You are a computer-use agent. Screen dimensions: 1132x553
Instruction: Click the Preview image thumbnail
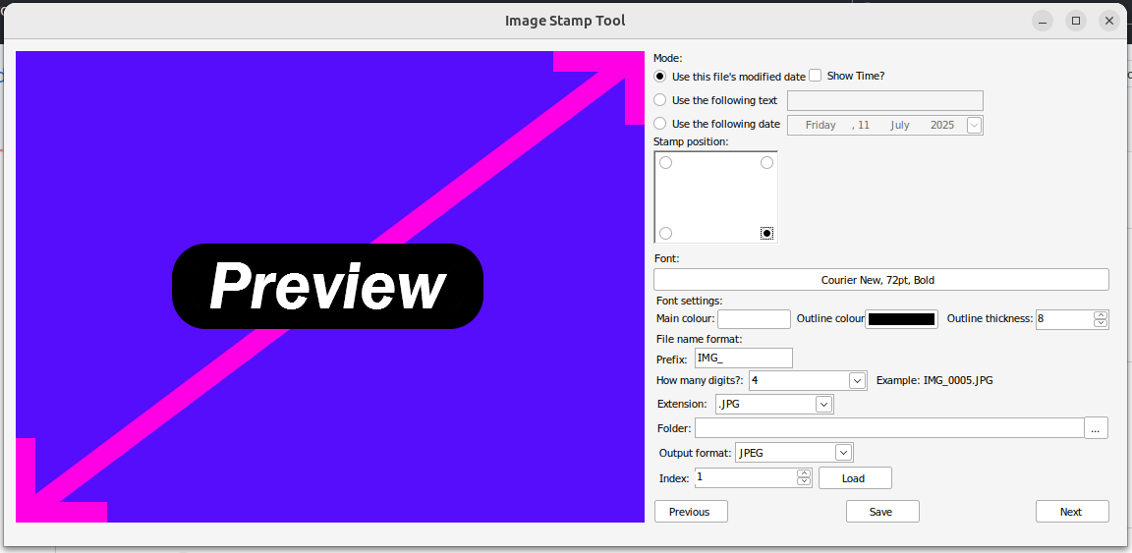tap(329, 287)
